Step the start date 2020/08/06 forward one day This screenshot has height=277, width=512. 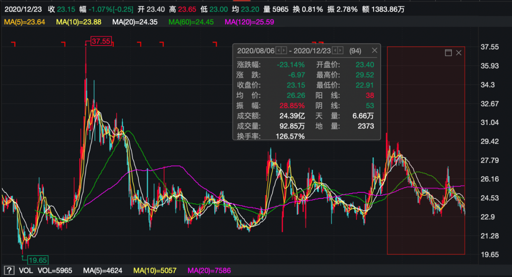[284, 51]
